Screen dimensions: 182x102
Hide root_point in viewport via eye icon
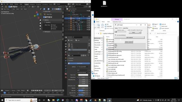coord(87,11)
